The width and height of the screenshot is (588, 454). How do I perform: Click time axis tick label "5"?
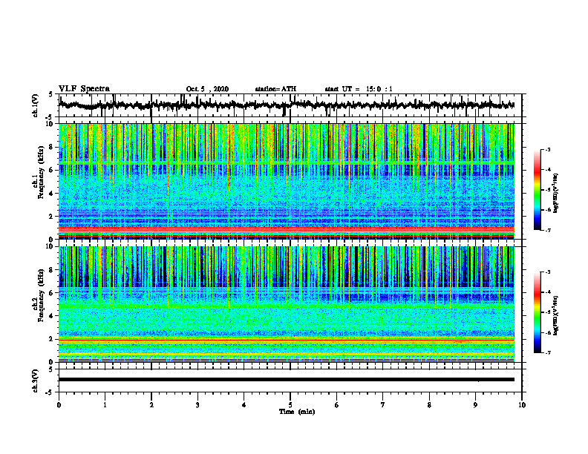[x=290, y=405]
